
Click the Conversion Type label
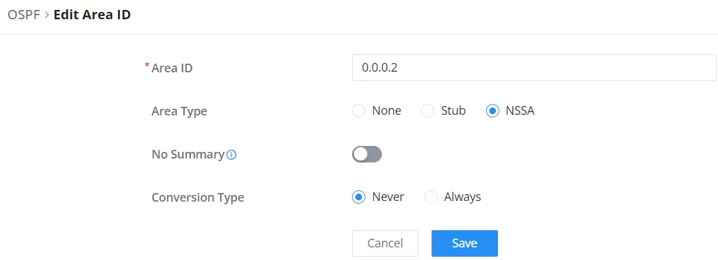pyautogui.click(x=198, y=198)
